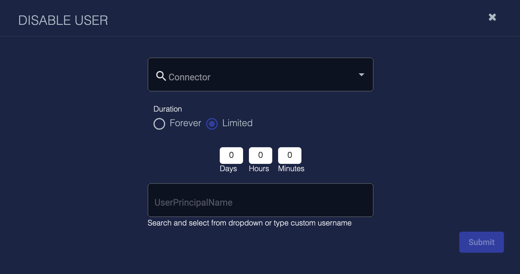Click the Limited option label
The image size is (520, 274).
237,123
